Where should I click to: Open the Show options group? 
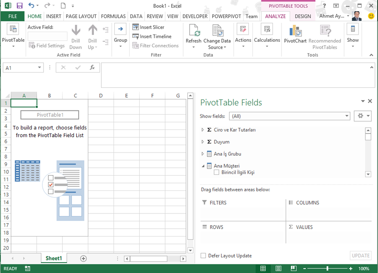pyautogui.click(x=353, y=36)
